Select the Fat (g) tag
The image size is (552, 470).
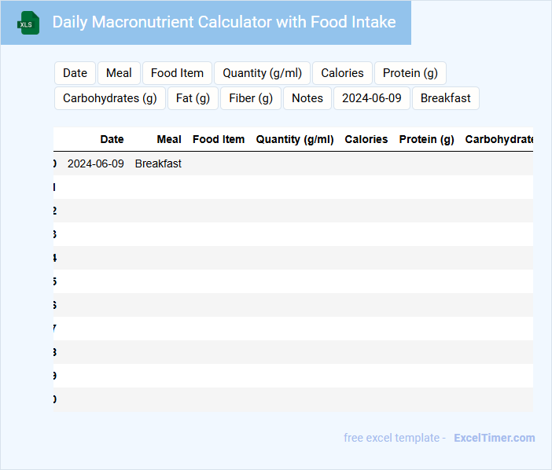point(193,98)
